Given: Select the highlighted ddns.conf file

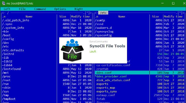Looking at the screenshot, I should pyautogui.click(x=139, y=73).
